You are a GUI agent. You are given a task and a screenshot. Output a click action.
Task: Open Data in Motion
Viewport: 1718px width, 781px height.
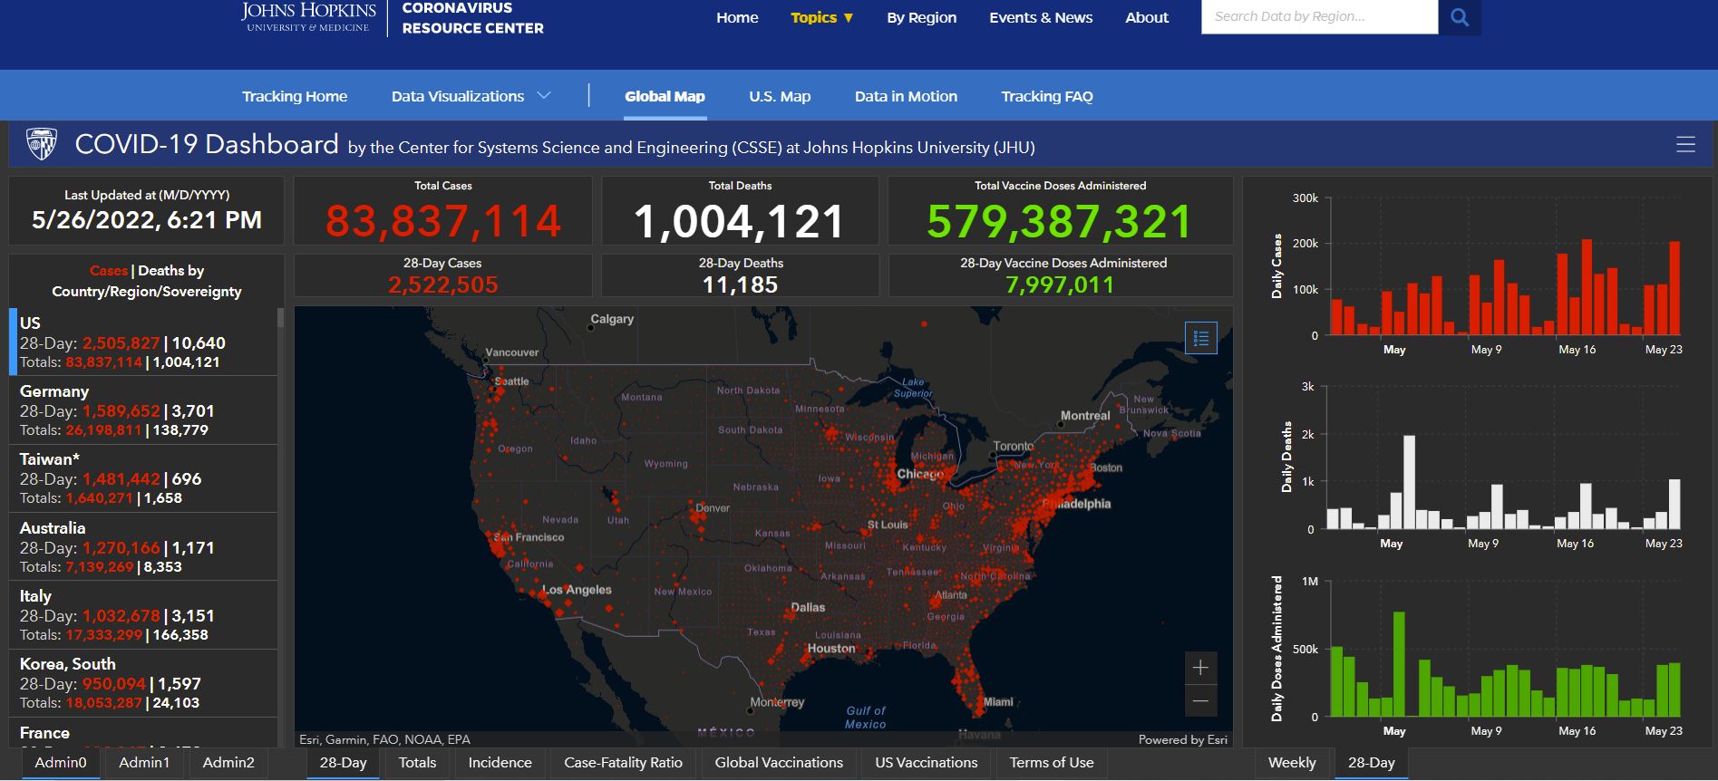(906, 96)
